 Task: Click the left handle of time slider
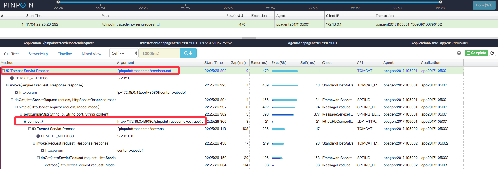coord(58,2)
